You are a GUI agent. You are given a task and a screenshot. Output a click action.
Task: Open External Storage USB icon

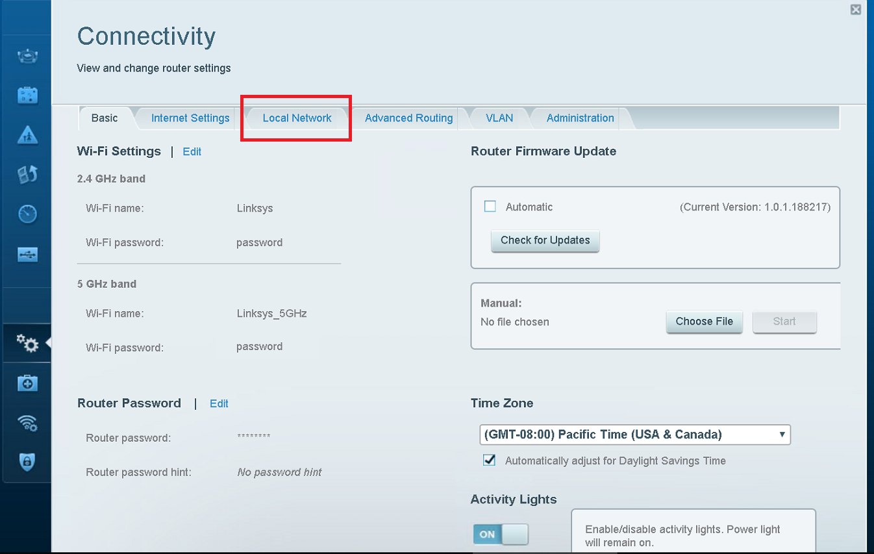point(27,255)
